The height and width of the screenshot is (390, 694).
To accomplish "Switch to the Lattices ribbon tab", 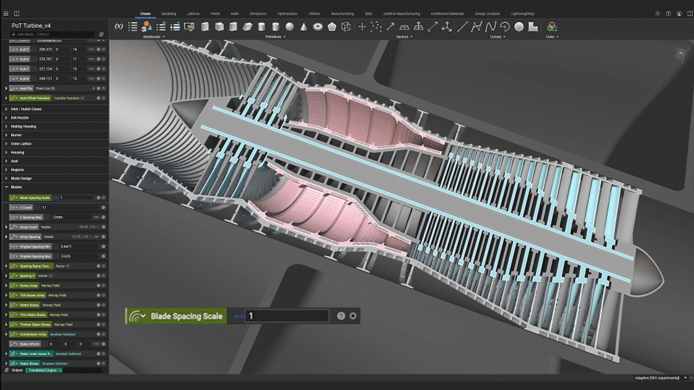I will 193,14.
